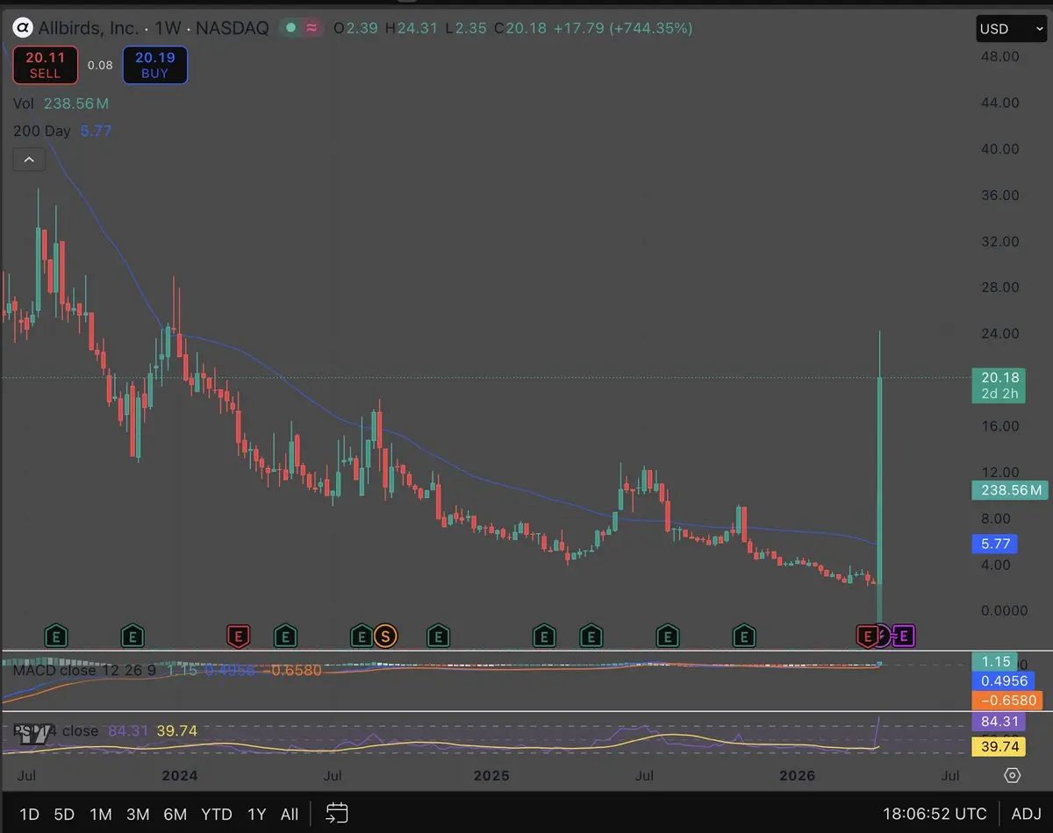Click the SELL 20.11 button
Screen dimensions: 1053x833
45,65
